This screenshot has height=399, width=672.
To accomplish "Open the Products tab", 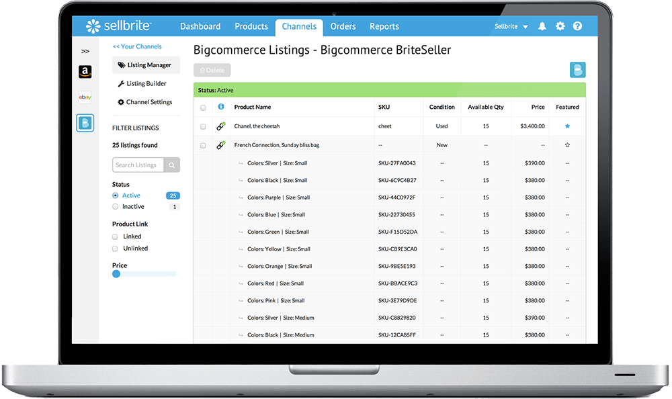I will tap(251, 27).
